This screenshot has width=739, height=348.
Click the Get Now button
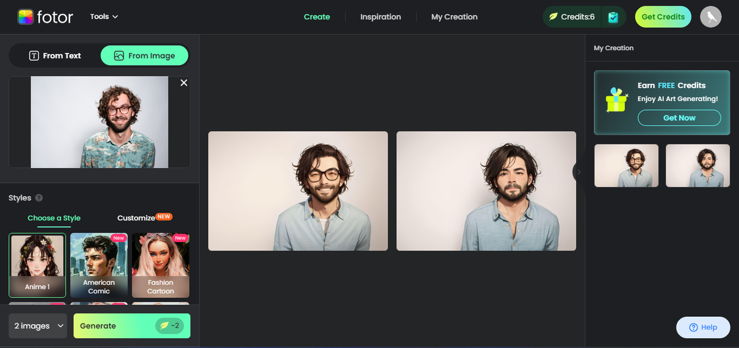[x=679, y=118]
